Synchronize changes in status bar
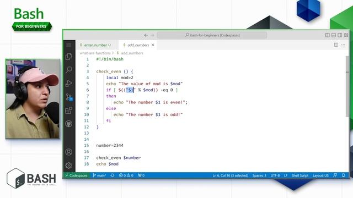Viewport: 353px width, 198px height. [x=113, y=175]
